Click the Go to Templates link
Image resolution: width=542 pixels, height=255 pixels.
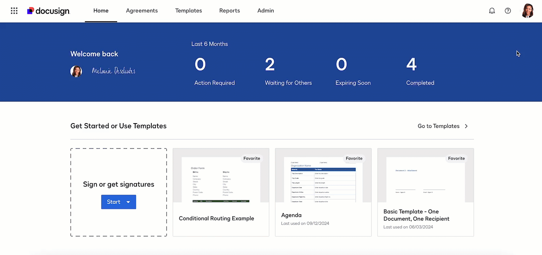click(438, 126)
